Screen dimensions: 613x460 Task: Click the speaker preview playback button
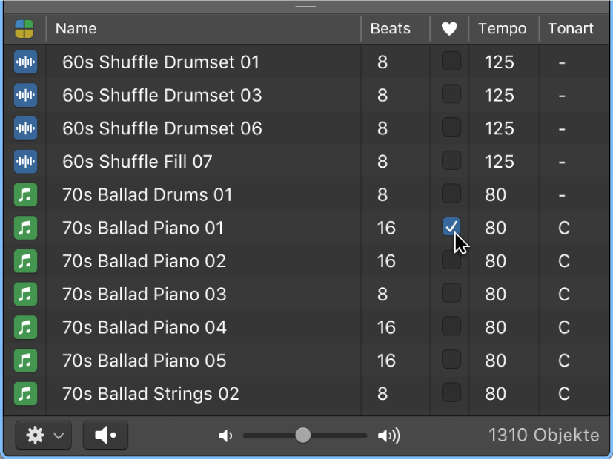point(105,435)
